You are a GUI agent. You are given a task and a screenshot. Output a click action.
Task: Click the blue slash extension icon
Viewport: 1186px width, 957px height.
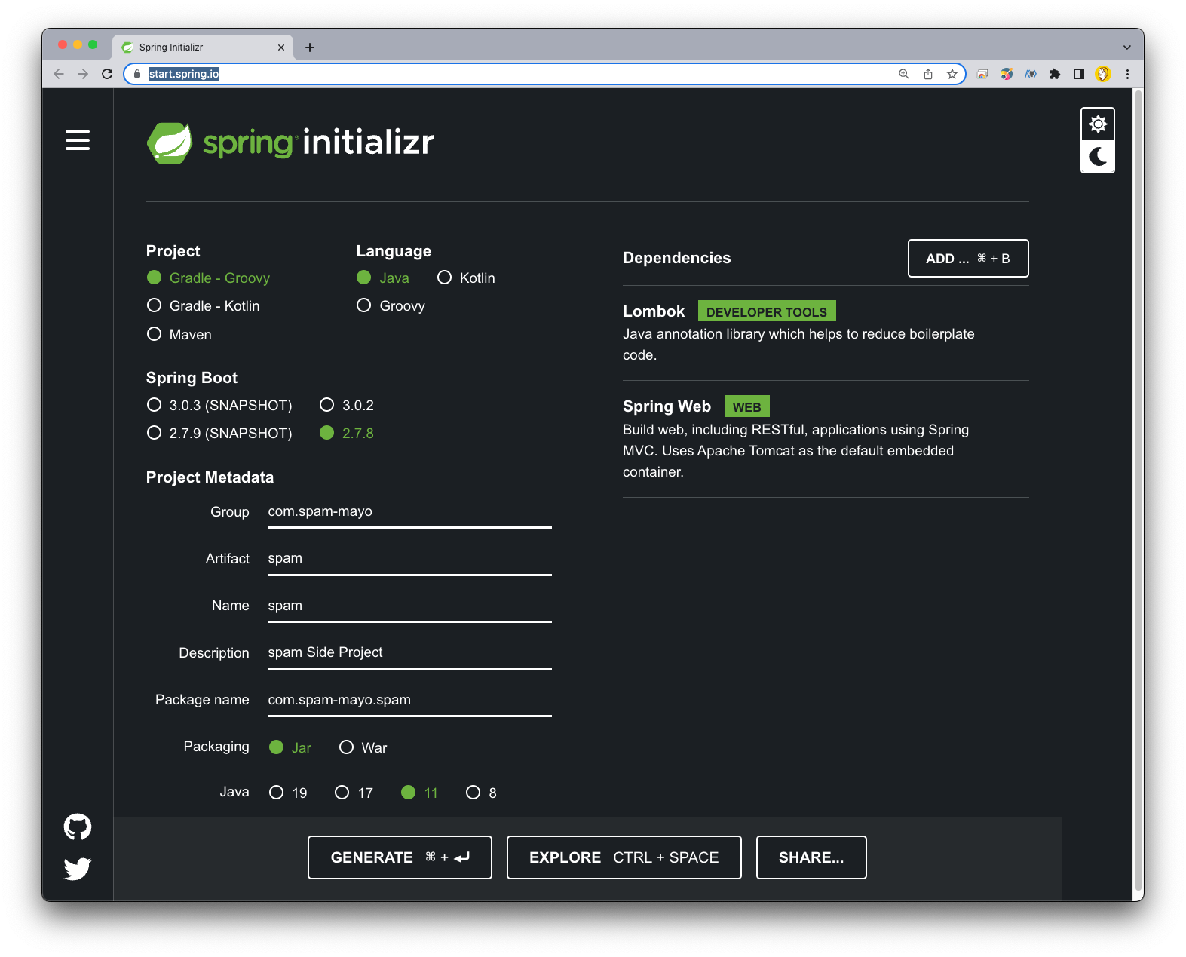pyautogui.click(x=1031, y=74)
